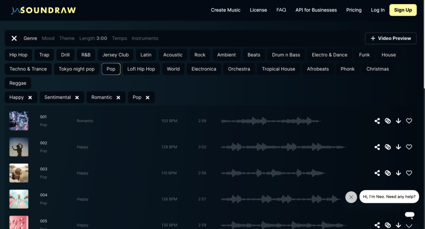Toggle the Pop genre chip
The height and width of the screenshot is (229, 425).
tap(111, 69)
